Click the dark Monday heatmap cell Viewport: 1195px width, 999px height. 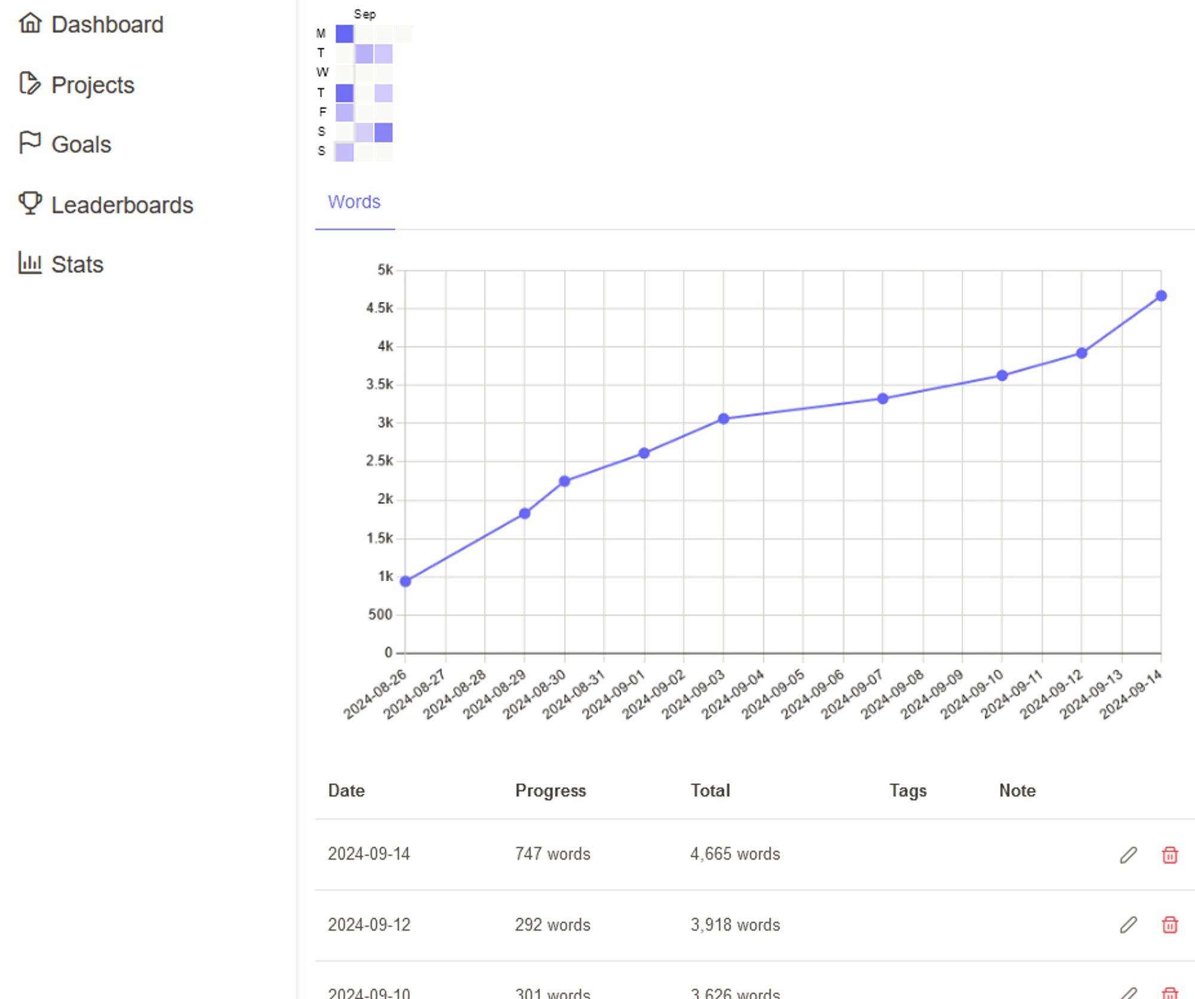point(344,34)
